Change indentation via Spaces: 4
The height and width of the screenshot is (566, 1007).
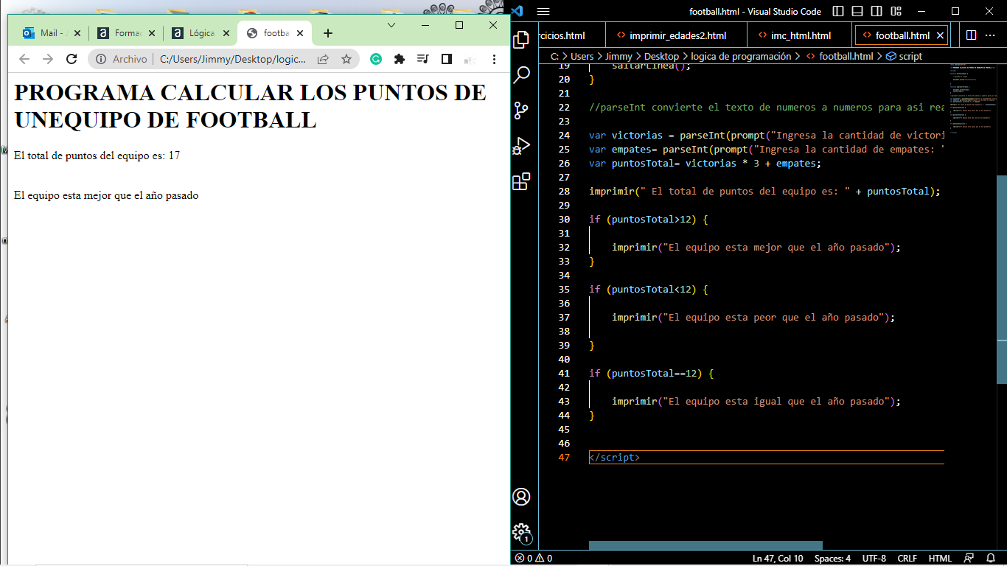[x=832, y=559]
